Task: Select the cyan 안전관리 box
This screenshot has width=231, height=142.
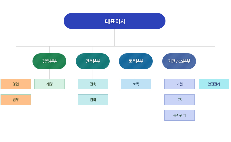Action: [x=214, y=84]
